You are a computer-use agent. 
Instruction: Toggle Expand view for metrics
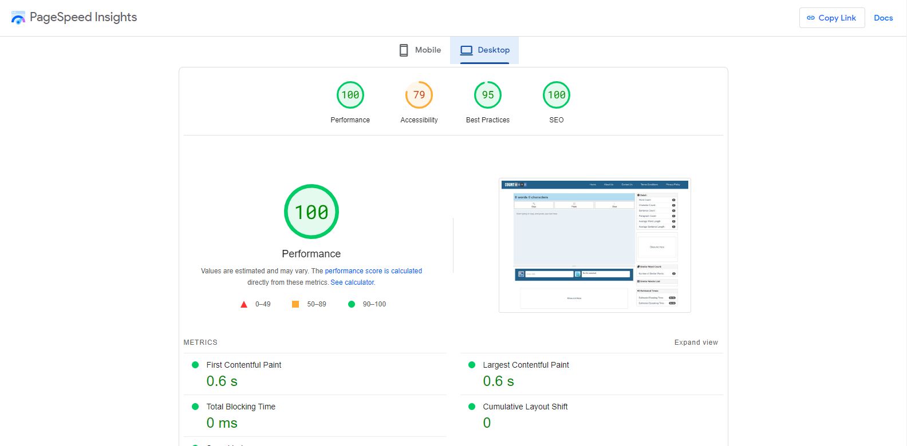696,343
